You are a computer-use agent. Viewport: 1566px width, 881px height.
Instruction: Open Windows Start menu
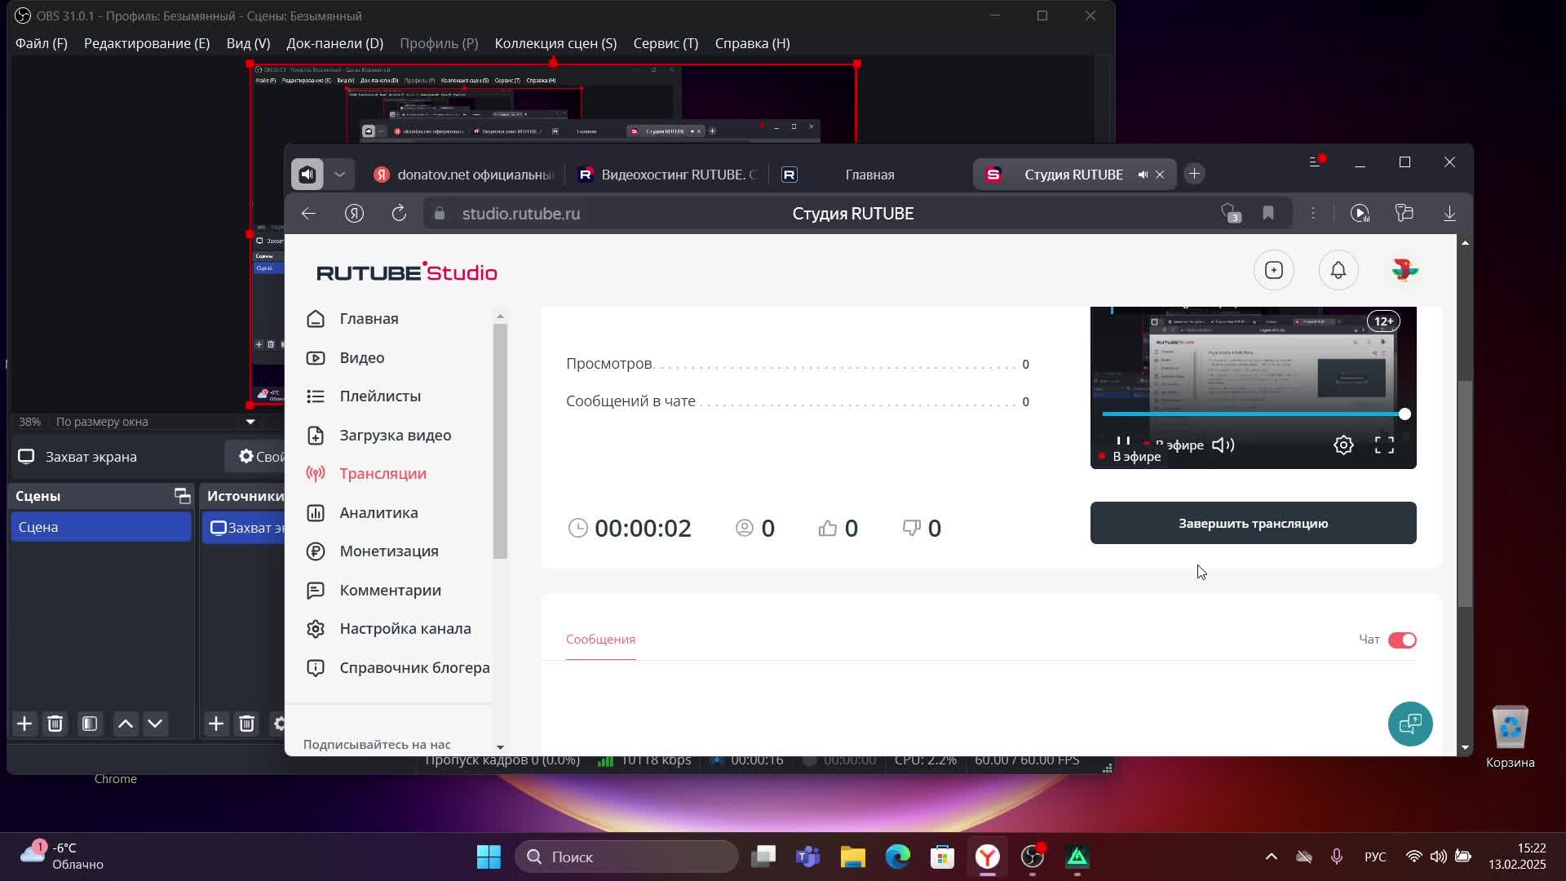[x=489, y=857]
